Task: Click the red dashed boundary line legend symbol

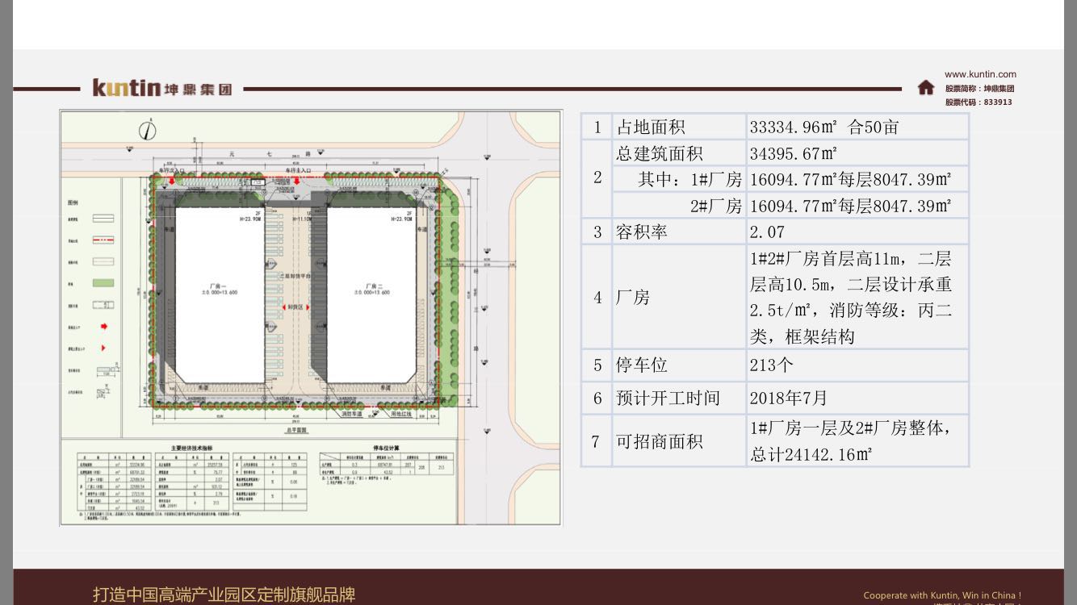Action: [x=103, y=240]
